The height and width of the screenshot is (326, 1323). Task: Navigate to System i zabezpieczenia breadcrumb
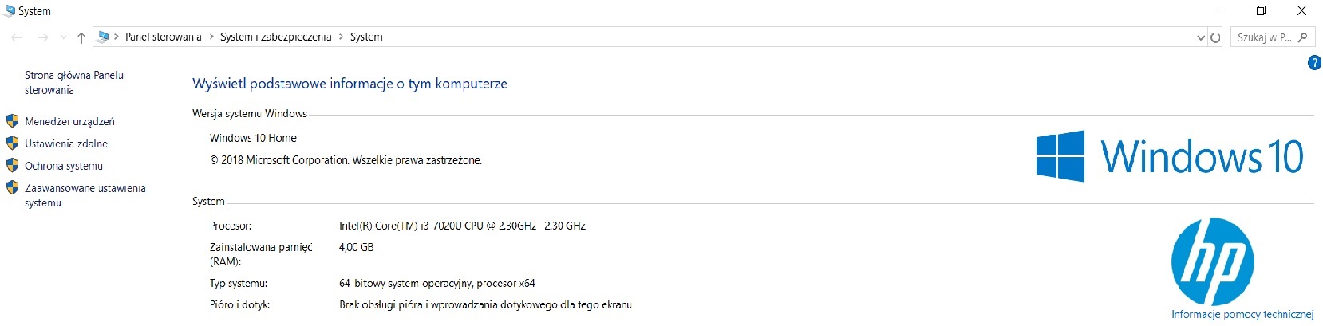[x=275, y=37]
